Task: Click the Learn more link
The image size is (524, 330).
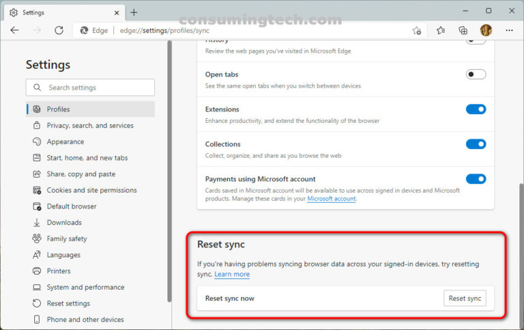Action: (232, 274)
